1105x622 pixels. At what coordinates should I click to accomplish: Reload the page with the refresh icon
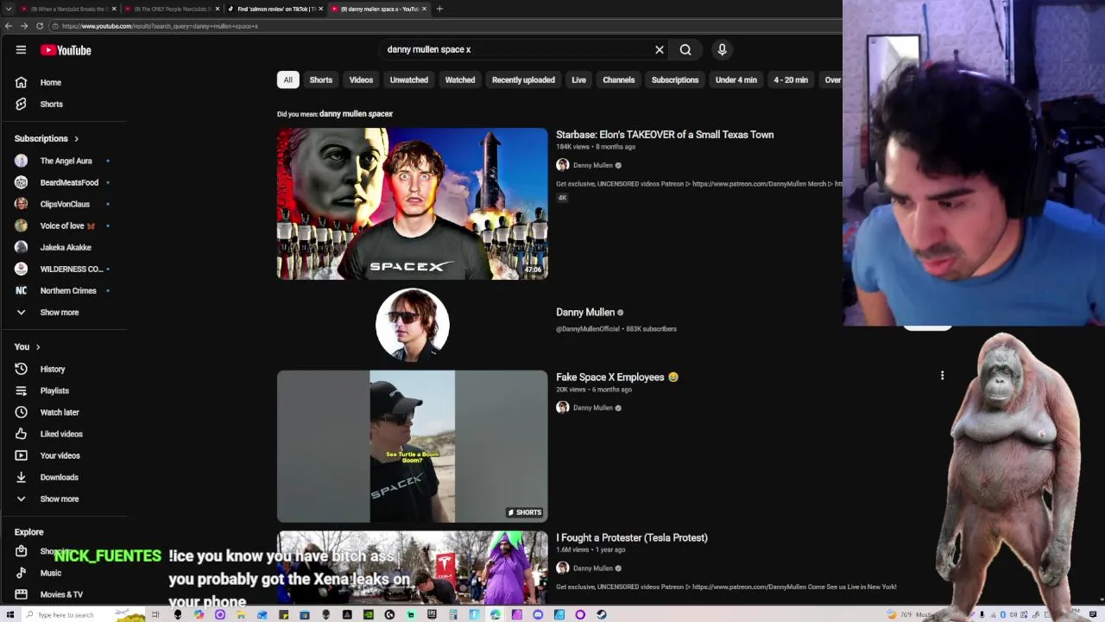tap(40, 26)
